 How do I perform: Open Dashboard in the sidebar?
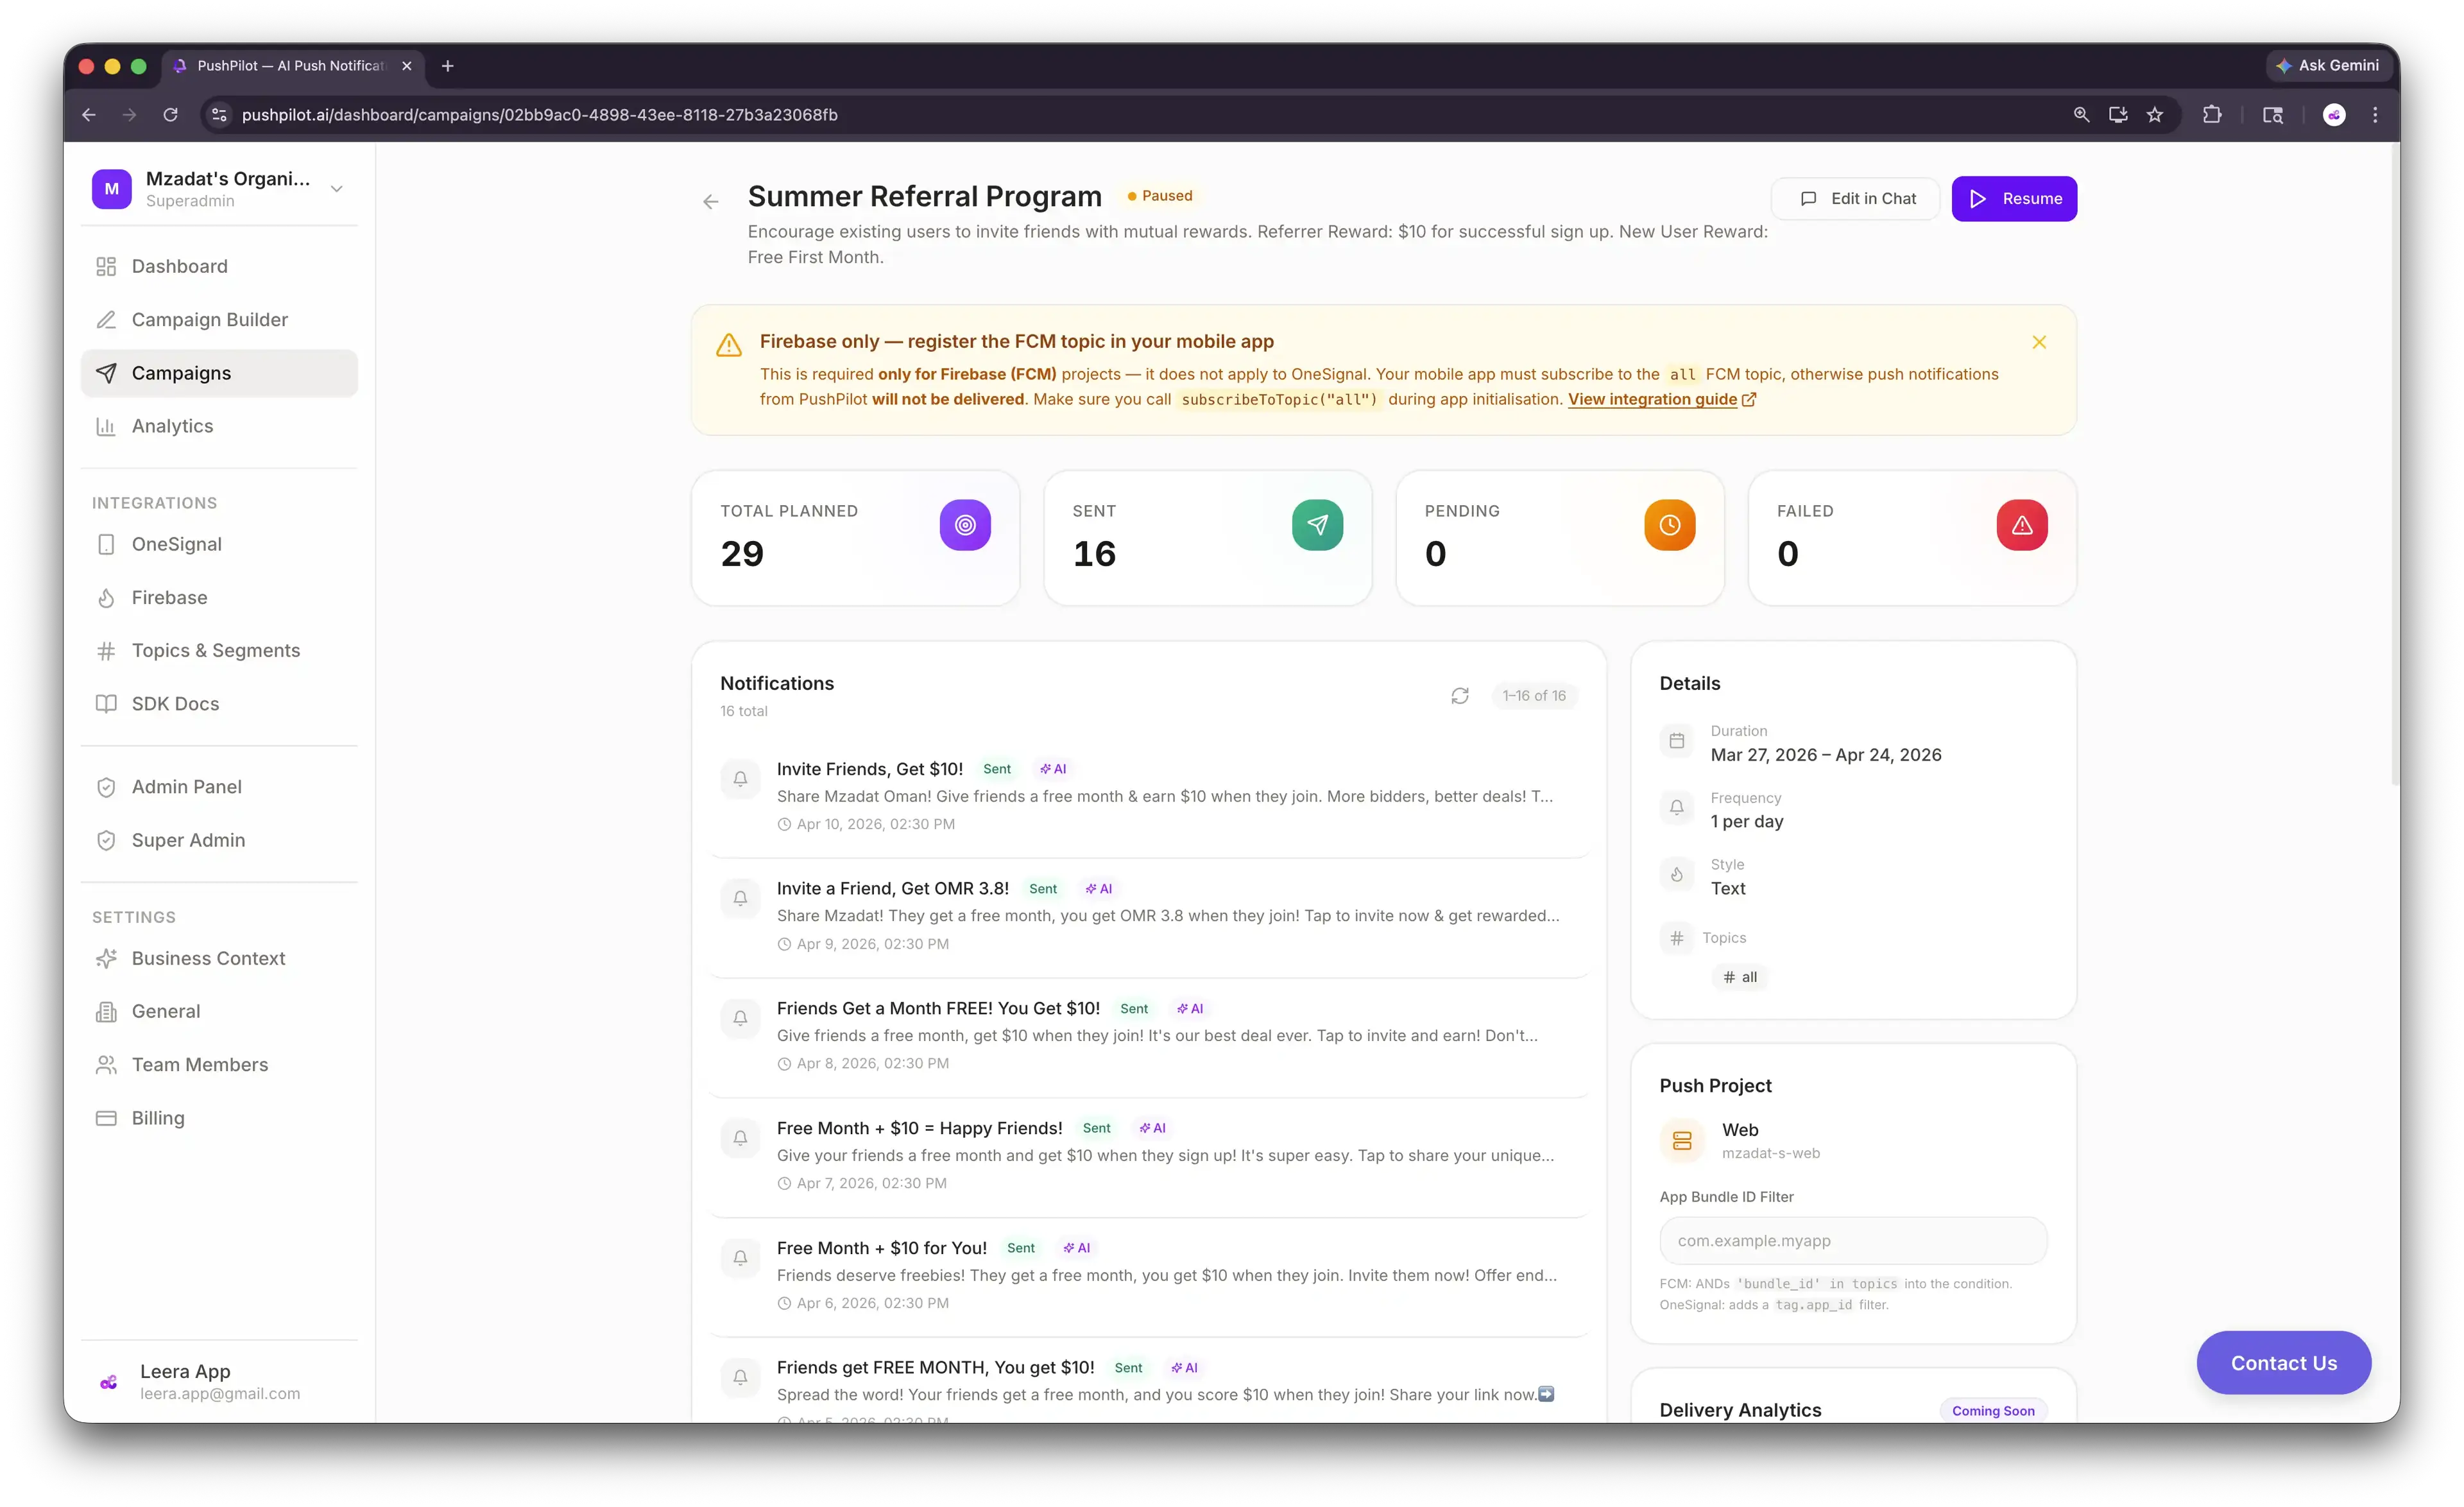[219, 266]
